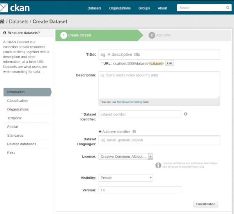234x214 pixels.
Task: Select the Spatial sidebar section
Action: [x=27, y=127]
